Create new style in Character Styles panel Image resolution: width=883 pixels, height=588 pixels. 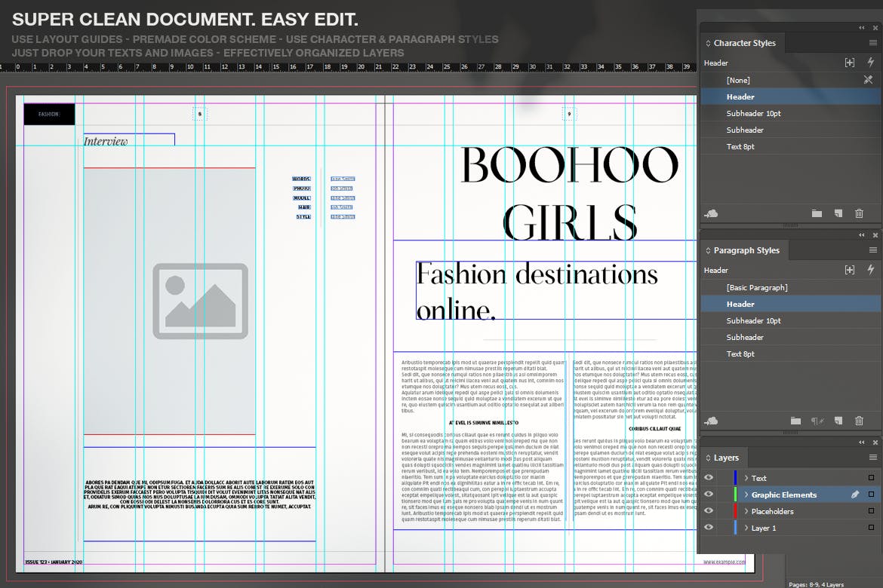point(838,213)
